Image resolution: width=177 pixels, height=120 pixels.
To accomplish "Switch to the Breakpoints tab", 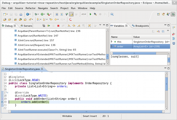I will pos(142,26).
